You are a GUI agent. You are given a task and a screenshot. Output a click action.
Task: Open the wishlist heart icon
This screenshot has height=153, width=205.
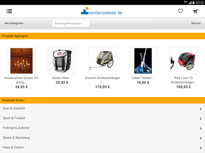[181, 11]
